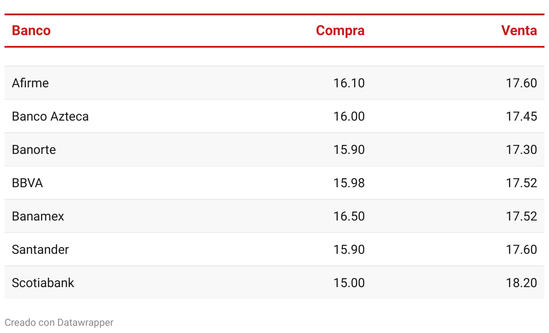Click Afirme's Compra value 16.10
The height and width of the screenshot is (333, 549).
tap(349, 83)
